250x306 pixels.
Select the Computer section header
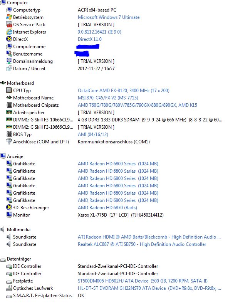(17, 3)
